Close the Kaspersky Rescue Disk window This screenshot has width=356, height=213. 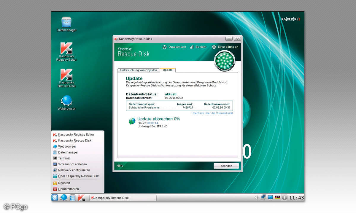pos(237,39)
